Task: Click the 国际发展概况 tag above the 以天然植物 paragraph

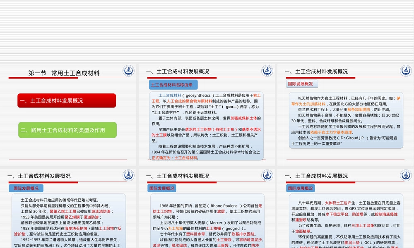Action: click(x=302, y=84)
